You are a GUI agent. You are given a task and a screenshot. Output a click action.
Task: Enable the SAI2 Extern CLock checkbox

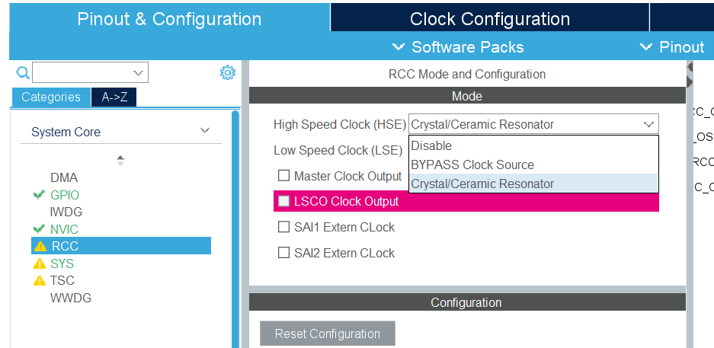point(283,253)
